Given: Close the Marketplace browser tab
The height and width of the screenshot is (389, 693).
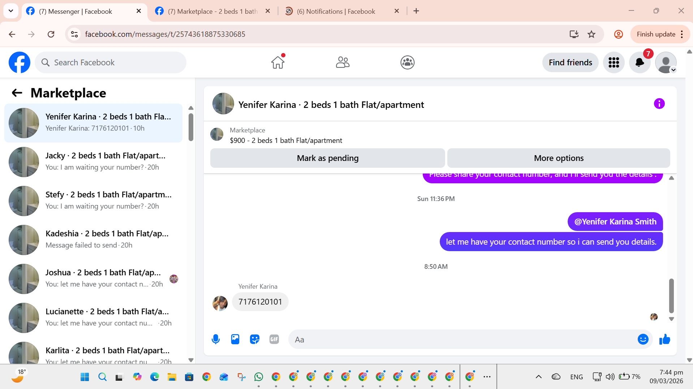Looking at the screenshot, I should 268,11.
